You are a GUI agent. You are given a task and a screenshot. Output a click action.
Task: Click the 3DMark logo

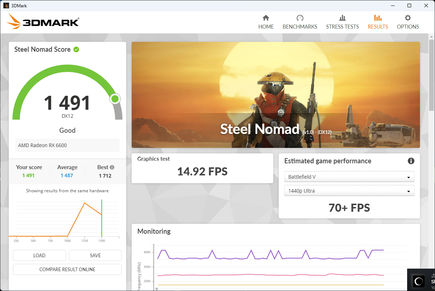43,21
